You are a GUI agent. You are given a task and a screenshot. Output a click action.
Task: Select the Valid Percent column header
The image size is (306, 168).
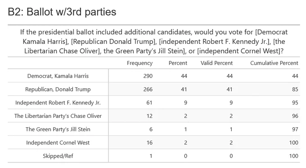tap(216, 63)
